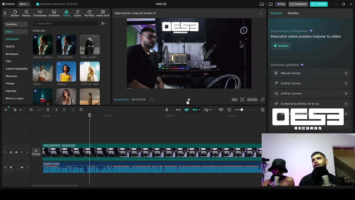Toggle the Unificar colores switch

click(346, 83)
